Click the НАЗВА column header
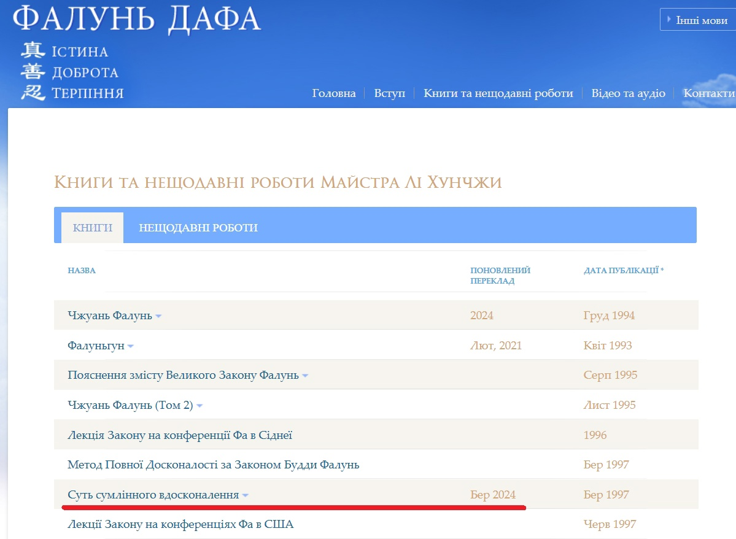This screenshot has width=736, height=539. tap(81, 271)
